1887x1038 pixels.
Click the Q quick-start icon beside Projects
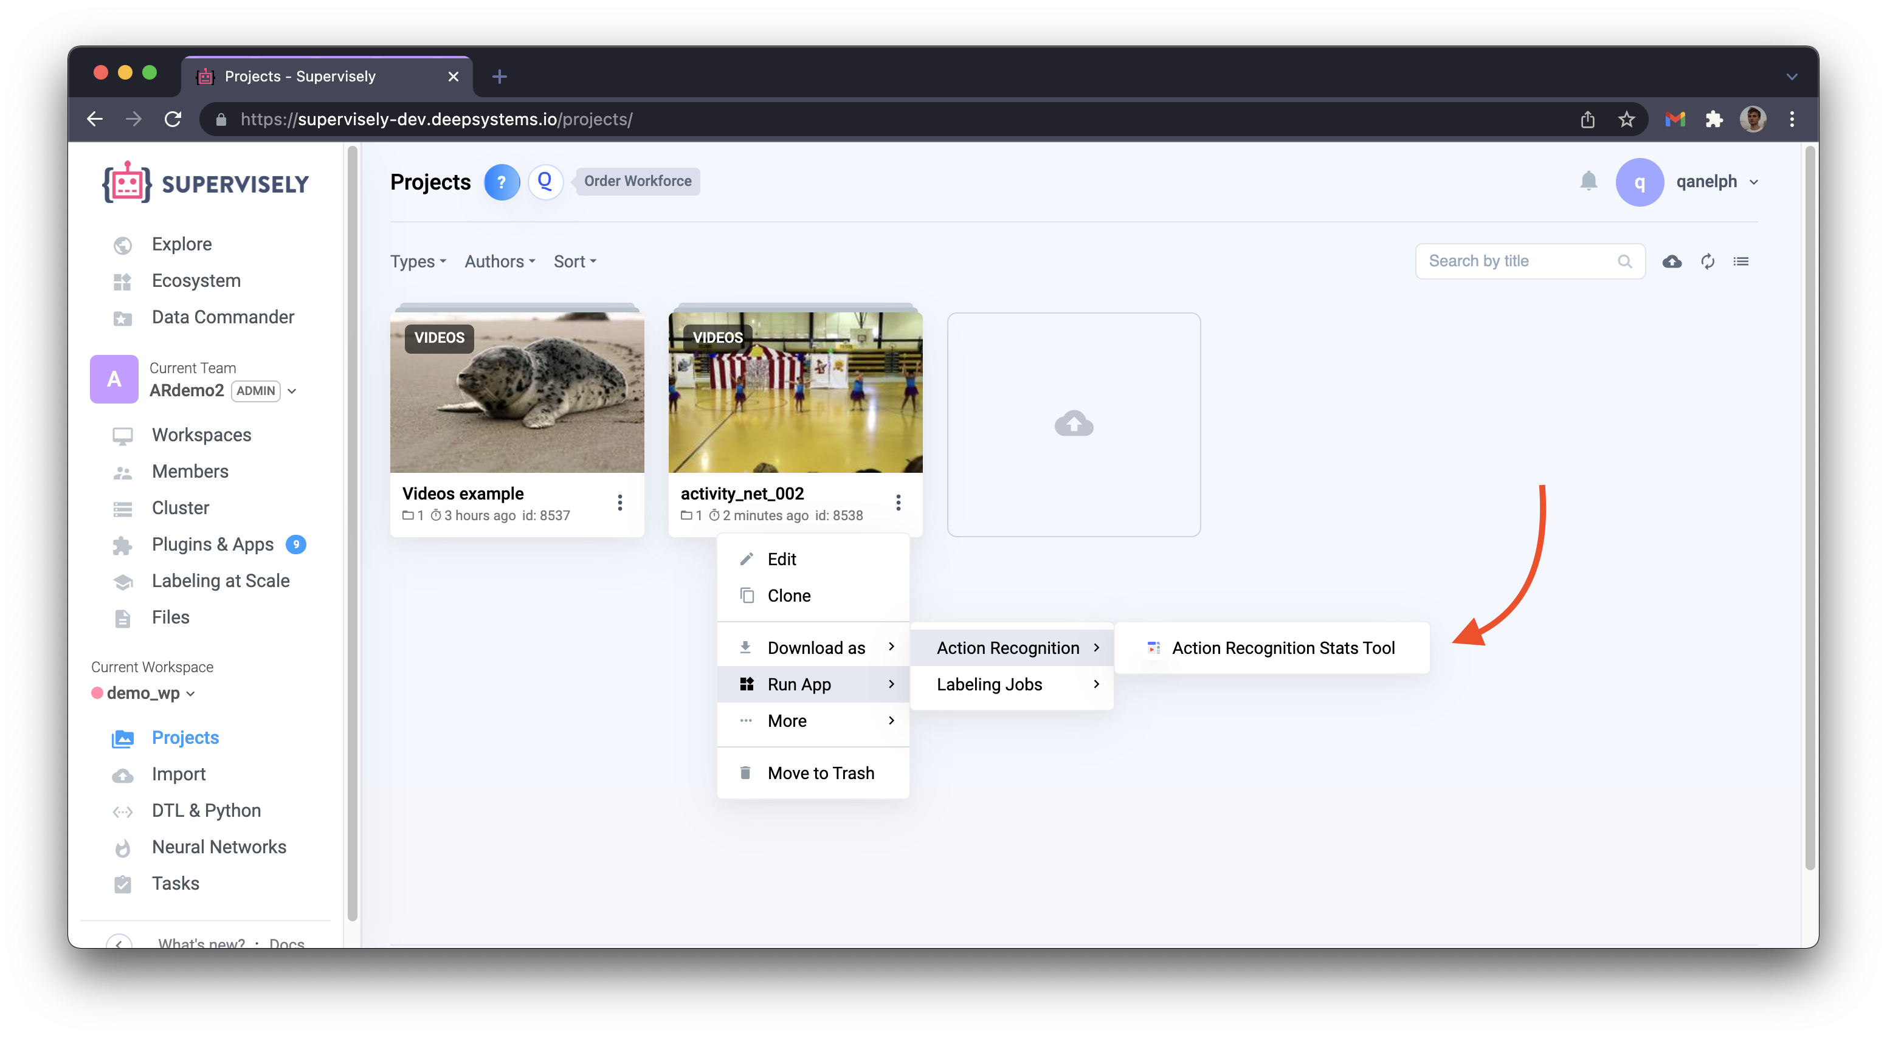coord(545,182)
